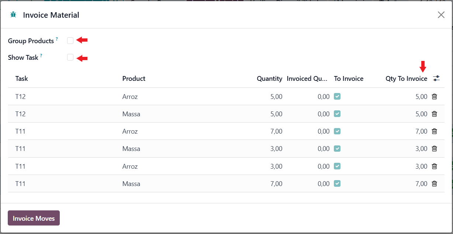Screen dimensions: 453x234
Task: Enable the Show Task checkbox
Action: click(x=70, y=57)
